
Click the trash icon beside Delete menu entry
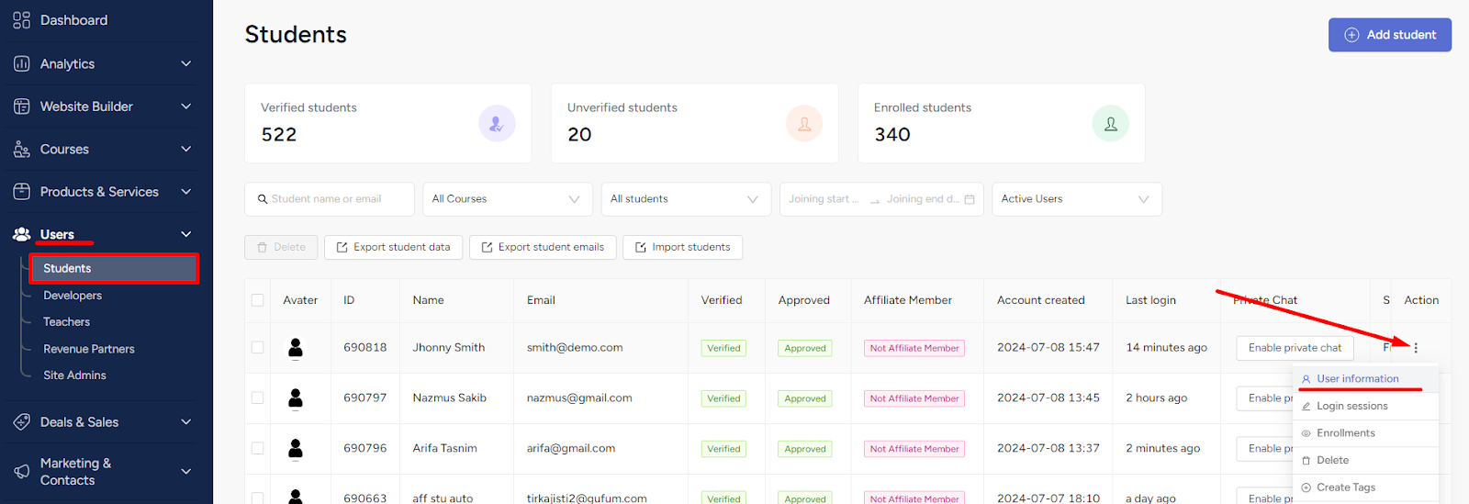click(x=1306, y=461)
